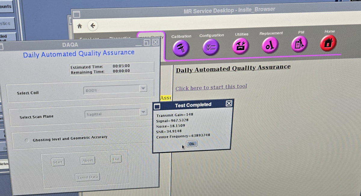The height and width of the screenshot is (196, 361).
Task: Select the SNR=34.9148 result text
Action: pos(169,131)
